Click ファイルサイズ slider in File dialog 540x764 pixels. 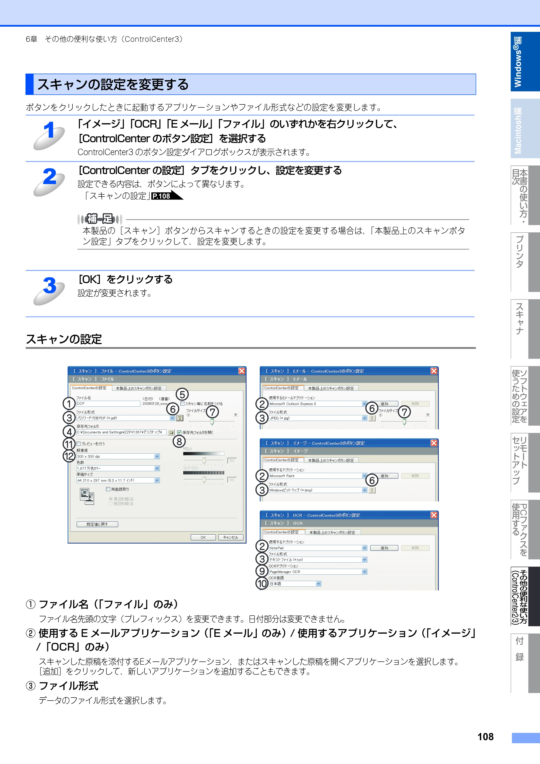point(212,422)
